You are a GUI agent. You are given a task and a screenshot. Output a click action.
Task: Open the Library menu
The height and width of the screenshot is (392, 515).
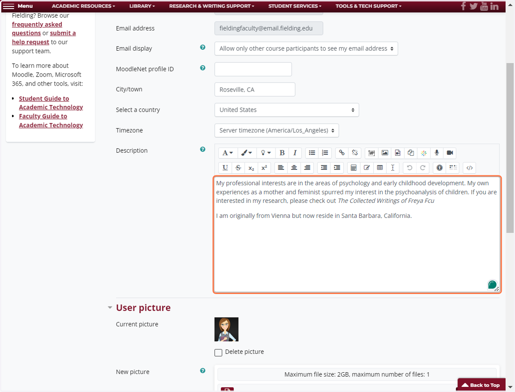click(142, 6)
